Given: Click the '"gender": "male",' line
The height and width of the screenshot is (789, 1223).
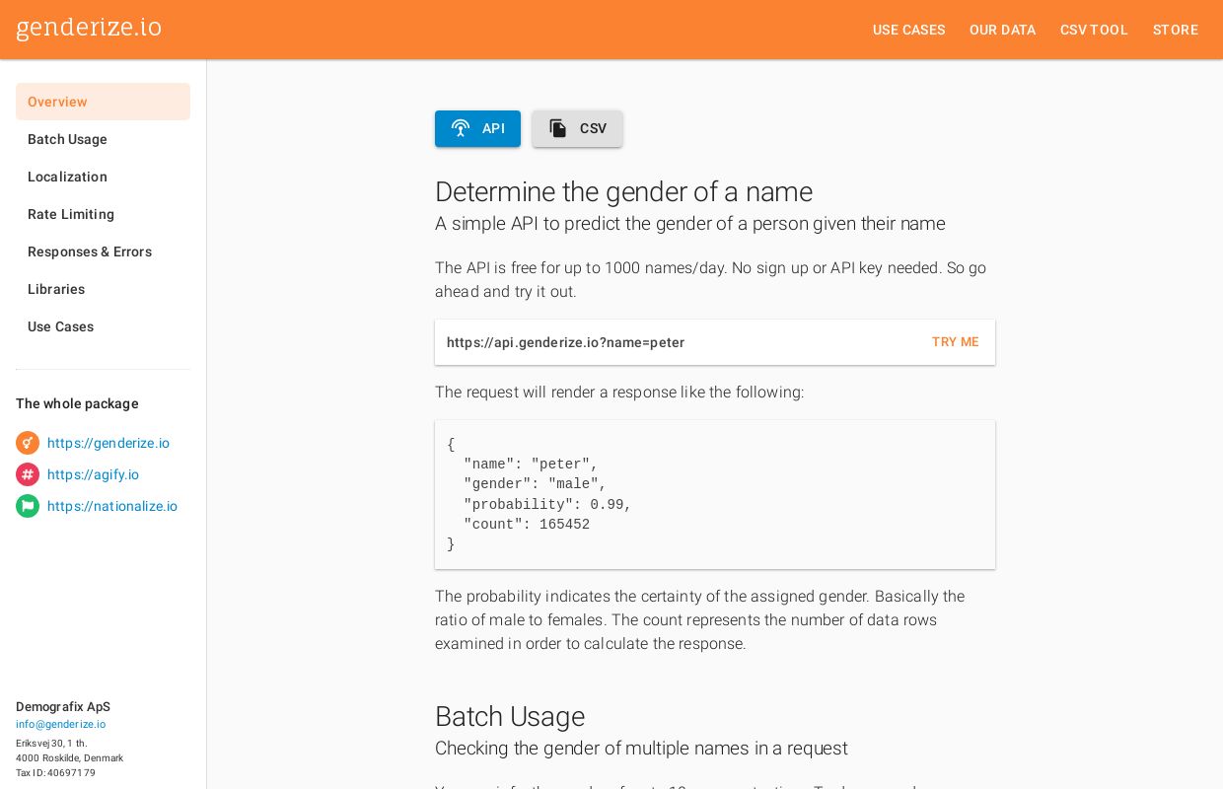Looking at the screenshot, I should pos(535,484).
